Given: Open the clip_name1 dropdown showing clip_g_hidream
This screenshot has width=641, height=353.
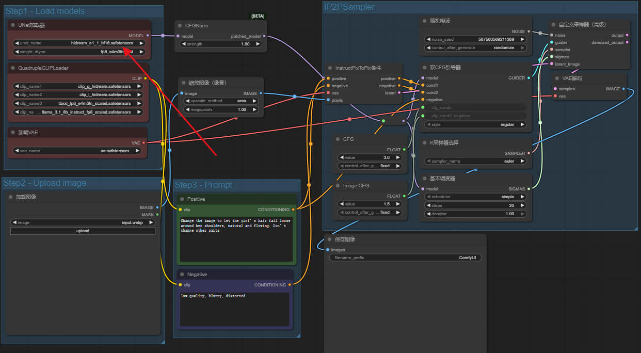Looking at the screenshot, I should pos(79,86).
